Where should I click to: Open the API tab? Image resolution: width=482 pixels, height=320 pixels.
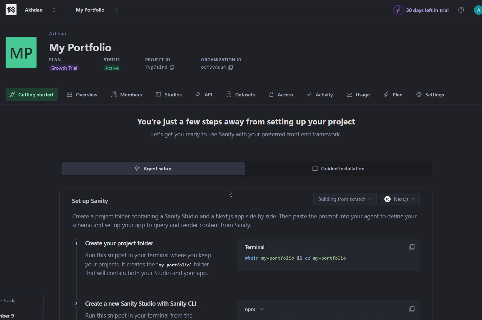click(x=204, y=95)
